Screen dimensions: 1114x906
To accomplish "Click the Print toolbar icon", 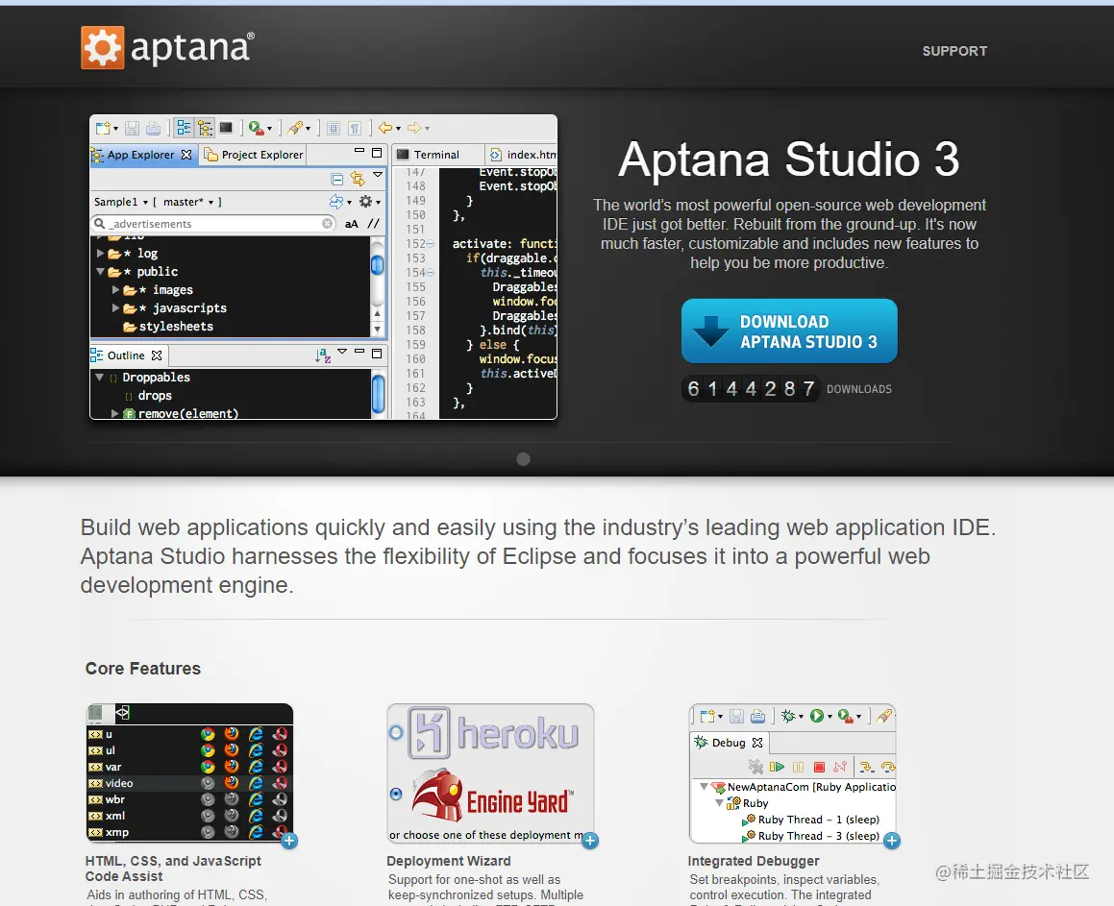I will (x=153, y=128).
